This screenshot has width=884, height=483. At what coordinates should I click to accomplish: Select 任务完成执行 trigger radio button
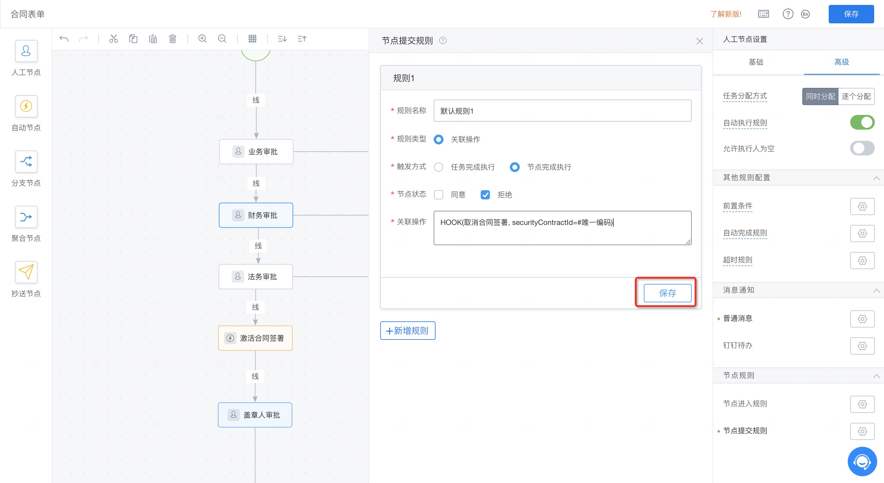439,167
